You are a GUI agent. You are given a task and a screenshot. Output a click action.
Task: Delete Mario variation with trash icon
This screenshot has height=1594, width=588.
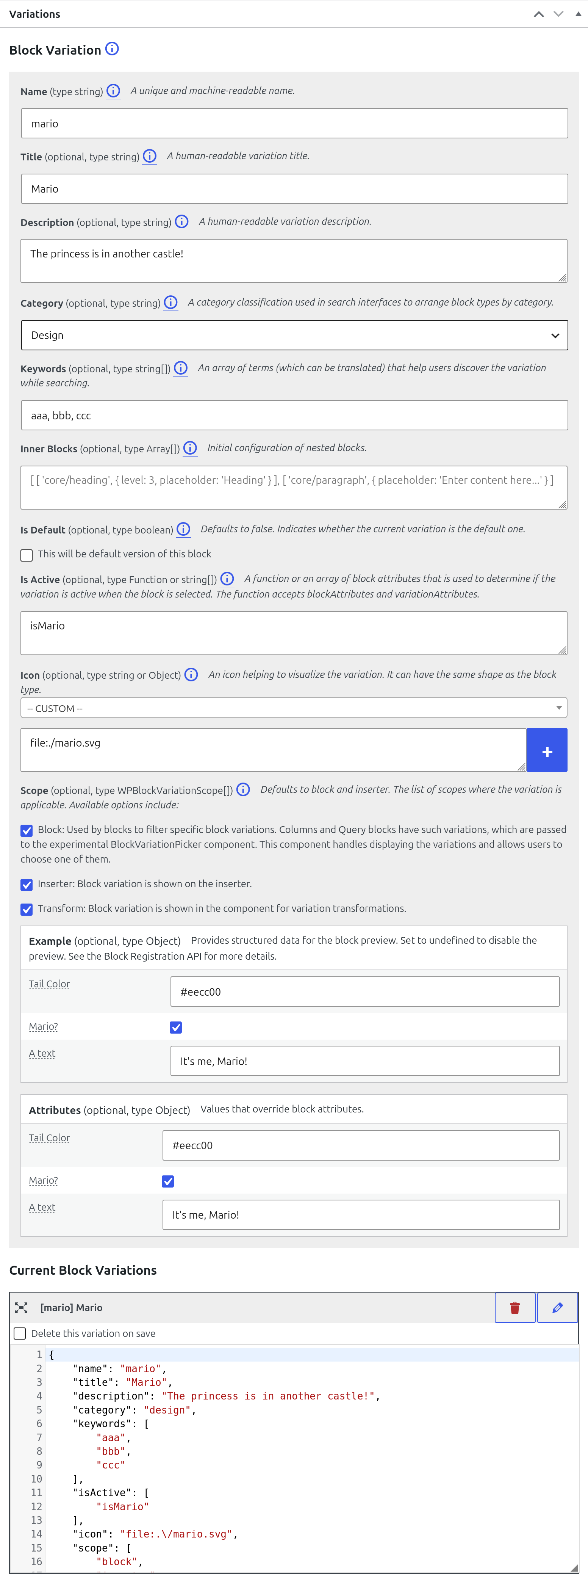click(514, 1307)
